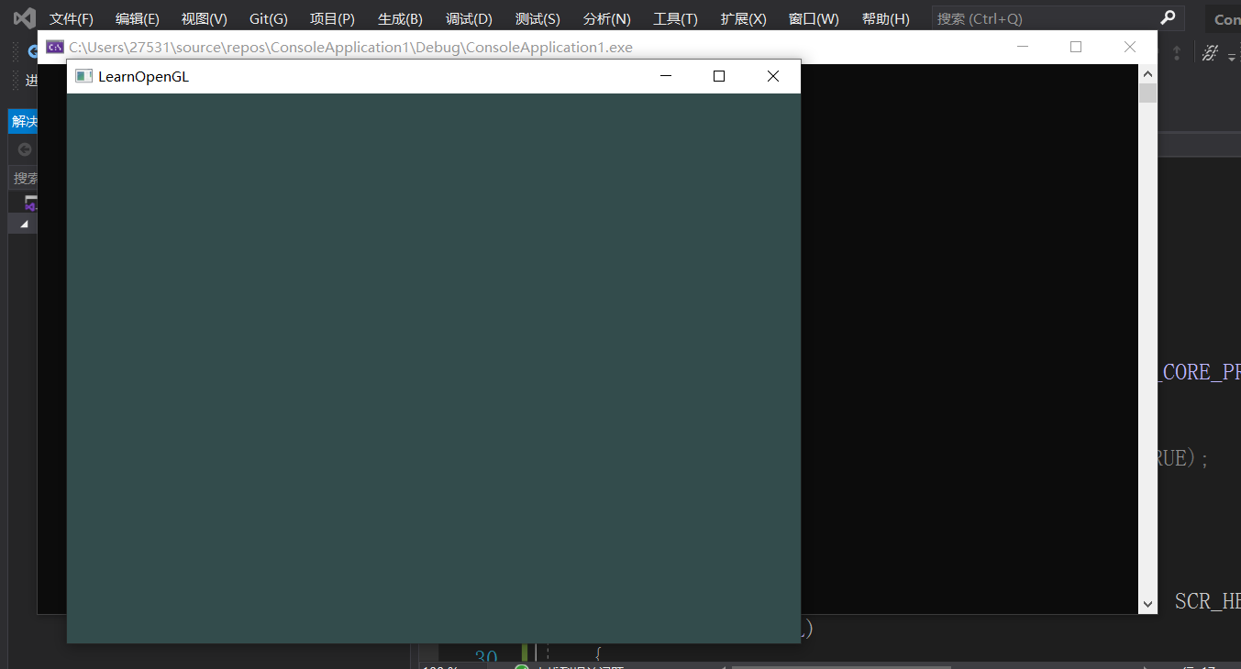This screenshot has width=1241, height=669.
Task: Open the 编辑(E) menu
Action: coord(138,18)
